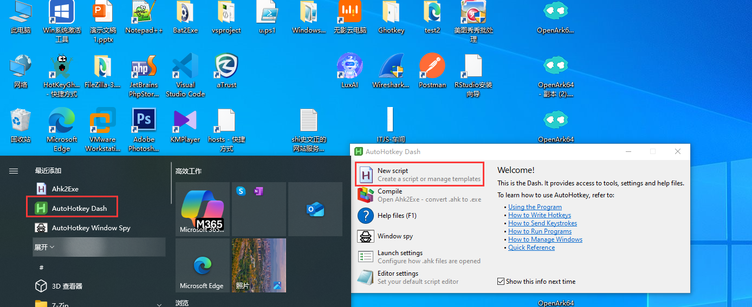Open the Outlook Start tile
This screenshot has height=307, width=752.
(x=315, y=209)
